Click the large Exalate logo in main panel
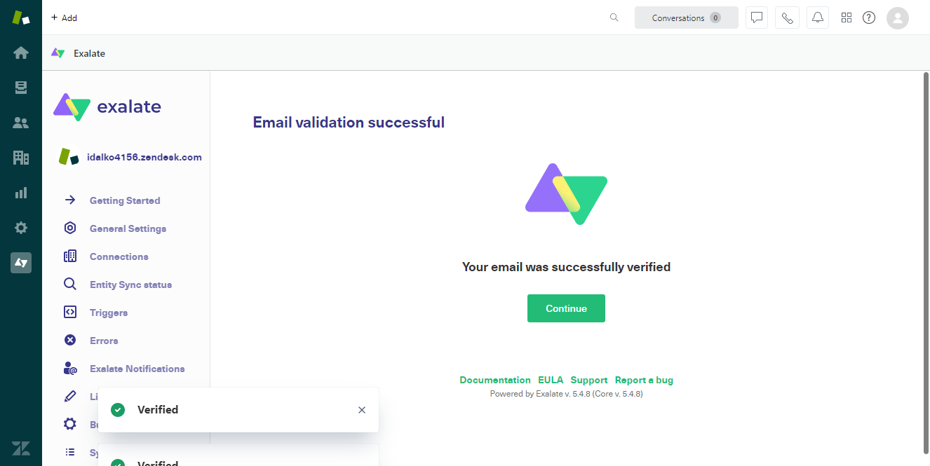 [x=566, y=194]
